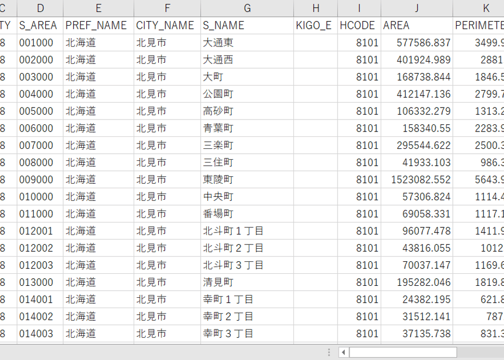The width and height of the screenshot is (504, 360).
Task: Select column H header
Action: [316, 8]
